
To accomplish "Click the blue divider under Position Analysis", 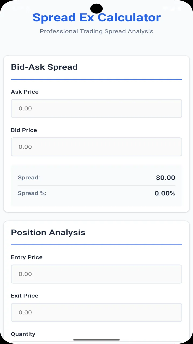I will tap(96, 245).
